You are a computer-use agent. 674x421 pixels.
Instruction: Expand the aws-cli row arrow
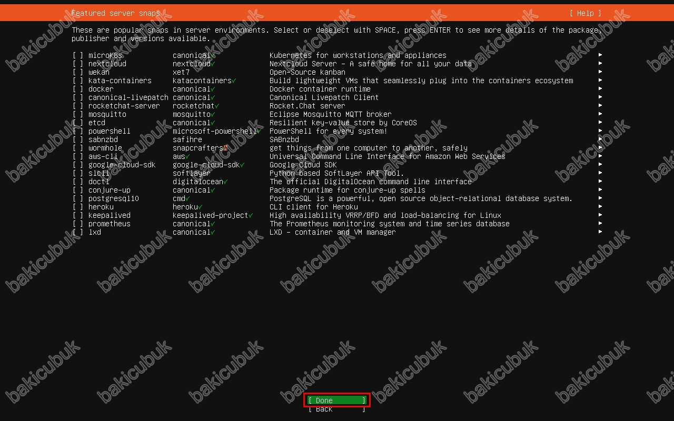(600, 156)
